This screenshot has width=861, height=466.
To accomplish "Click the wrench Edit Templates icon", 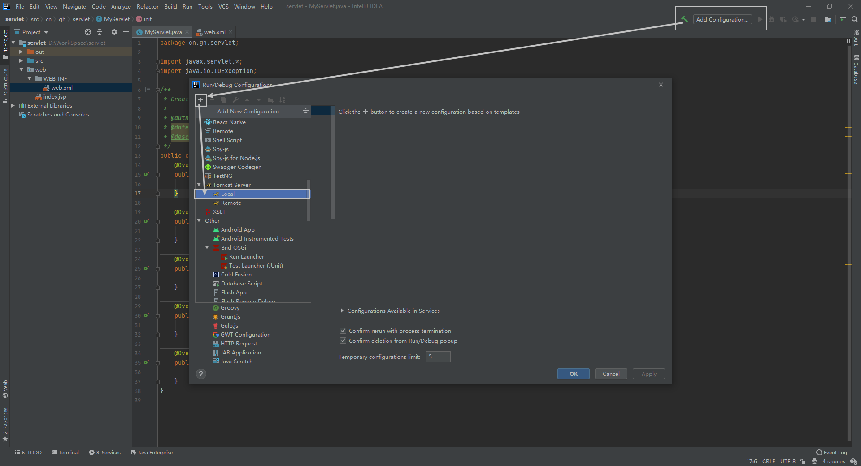I will tap(235, 100).
